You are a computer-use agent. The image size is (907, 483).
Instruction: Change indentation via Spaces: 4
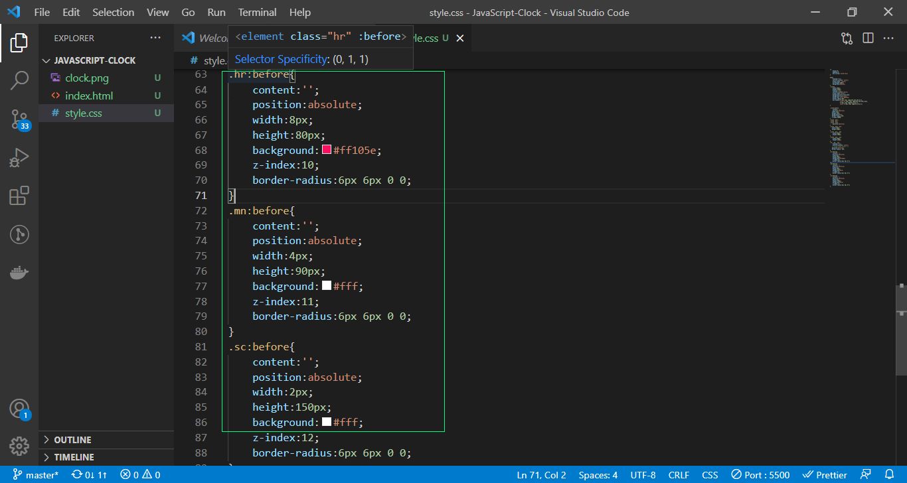pyautogui.click(x=598, y=475)
